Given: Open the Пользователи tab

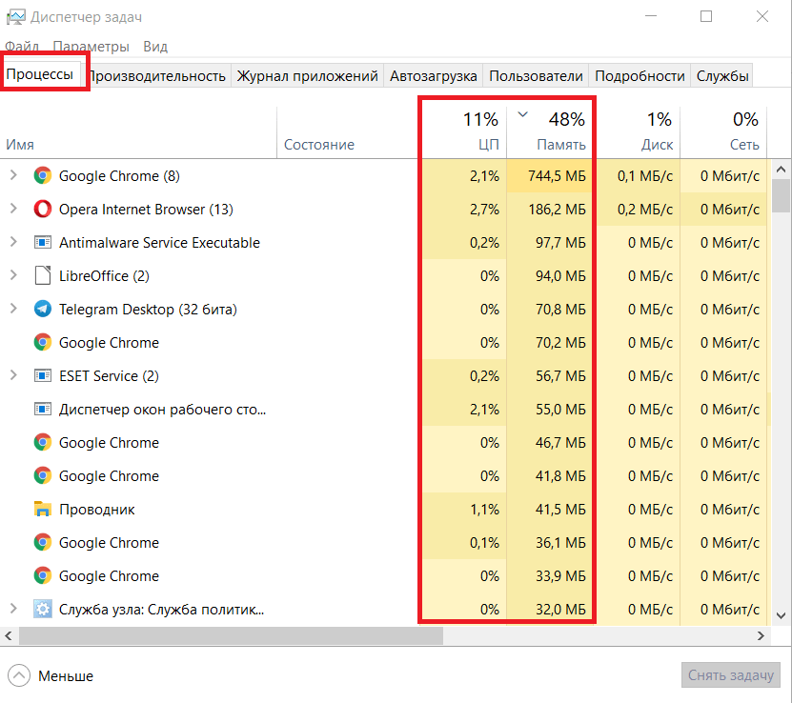Looking at the screenshot, I should pos(536,75).
